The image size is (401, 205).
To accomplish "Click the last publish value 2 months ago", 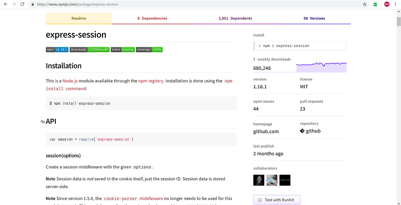I will [268, 154].
